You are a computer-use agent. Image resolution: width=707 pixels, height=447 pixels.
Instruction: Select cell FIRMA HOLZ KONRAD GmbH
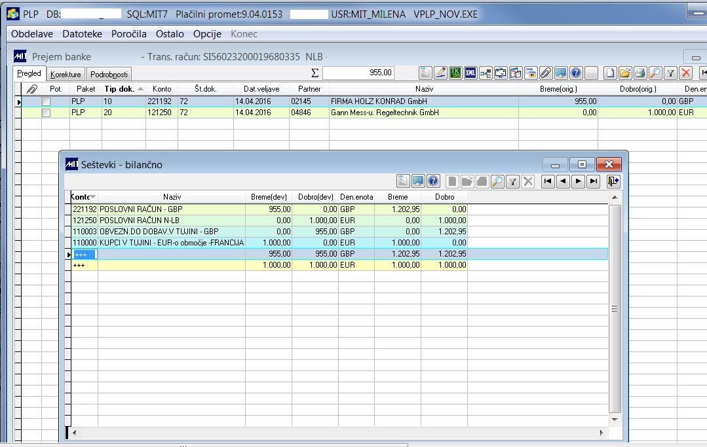coord(424,101)
